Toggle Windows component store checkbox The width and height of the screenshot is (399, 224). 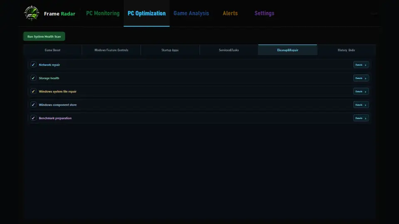point(33,105)
